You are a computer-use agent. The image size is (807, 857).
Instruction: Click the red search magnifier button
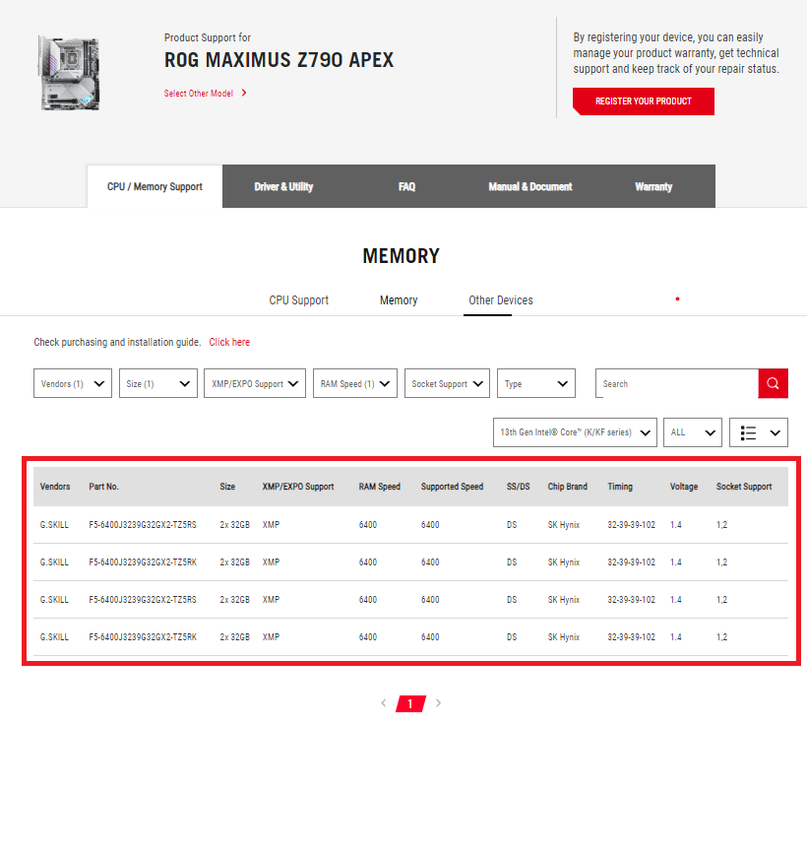pyautogui.click(x=773, y=383)
